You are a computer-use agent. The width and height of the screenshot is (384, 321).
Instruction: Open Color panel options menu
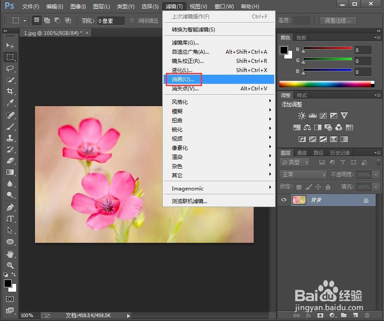click(377, 38)
